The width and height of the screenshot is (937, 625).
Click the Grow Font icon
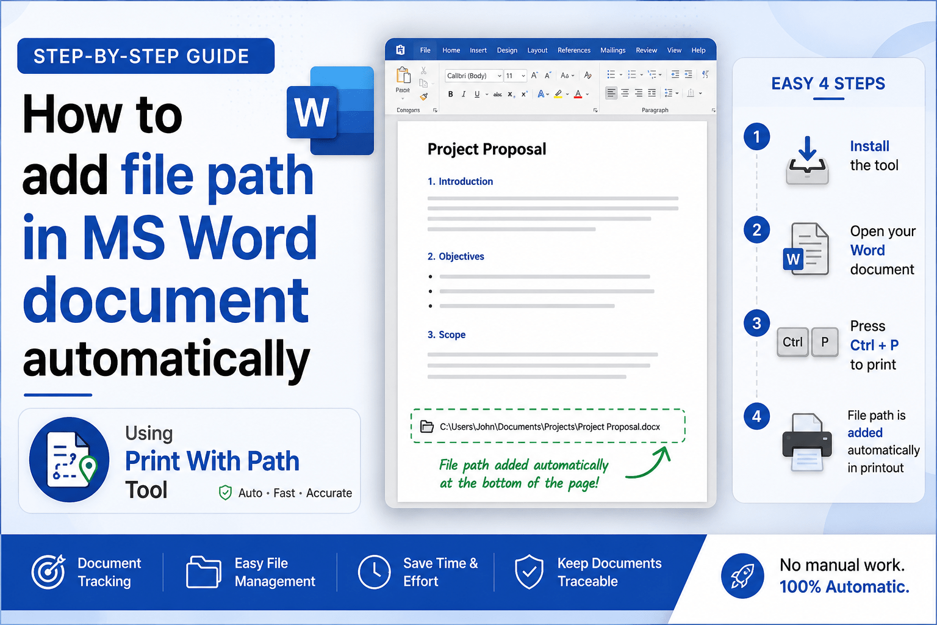tap(534, 76)
